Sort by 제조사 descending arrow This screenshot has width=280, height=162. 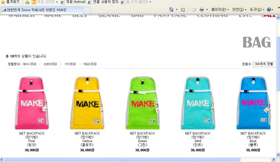[x=35, y=64]
